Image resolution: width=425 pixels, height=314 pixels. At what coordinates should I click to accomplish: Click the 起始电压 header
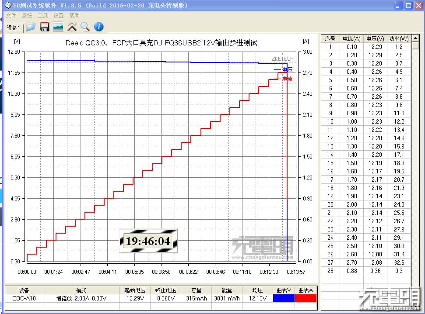(x=135, y=290)
